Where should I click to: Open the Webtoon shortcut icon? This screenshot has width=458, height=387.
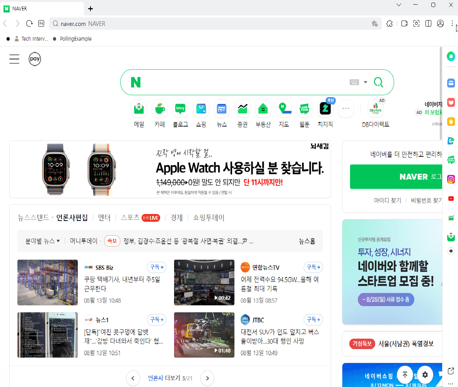[x=304, y=109]
